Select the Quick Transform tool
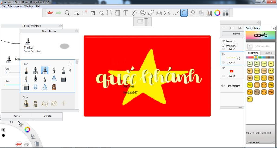Screen dimensions: 277x148 [x=101, y=13]
